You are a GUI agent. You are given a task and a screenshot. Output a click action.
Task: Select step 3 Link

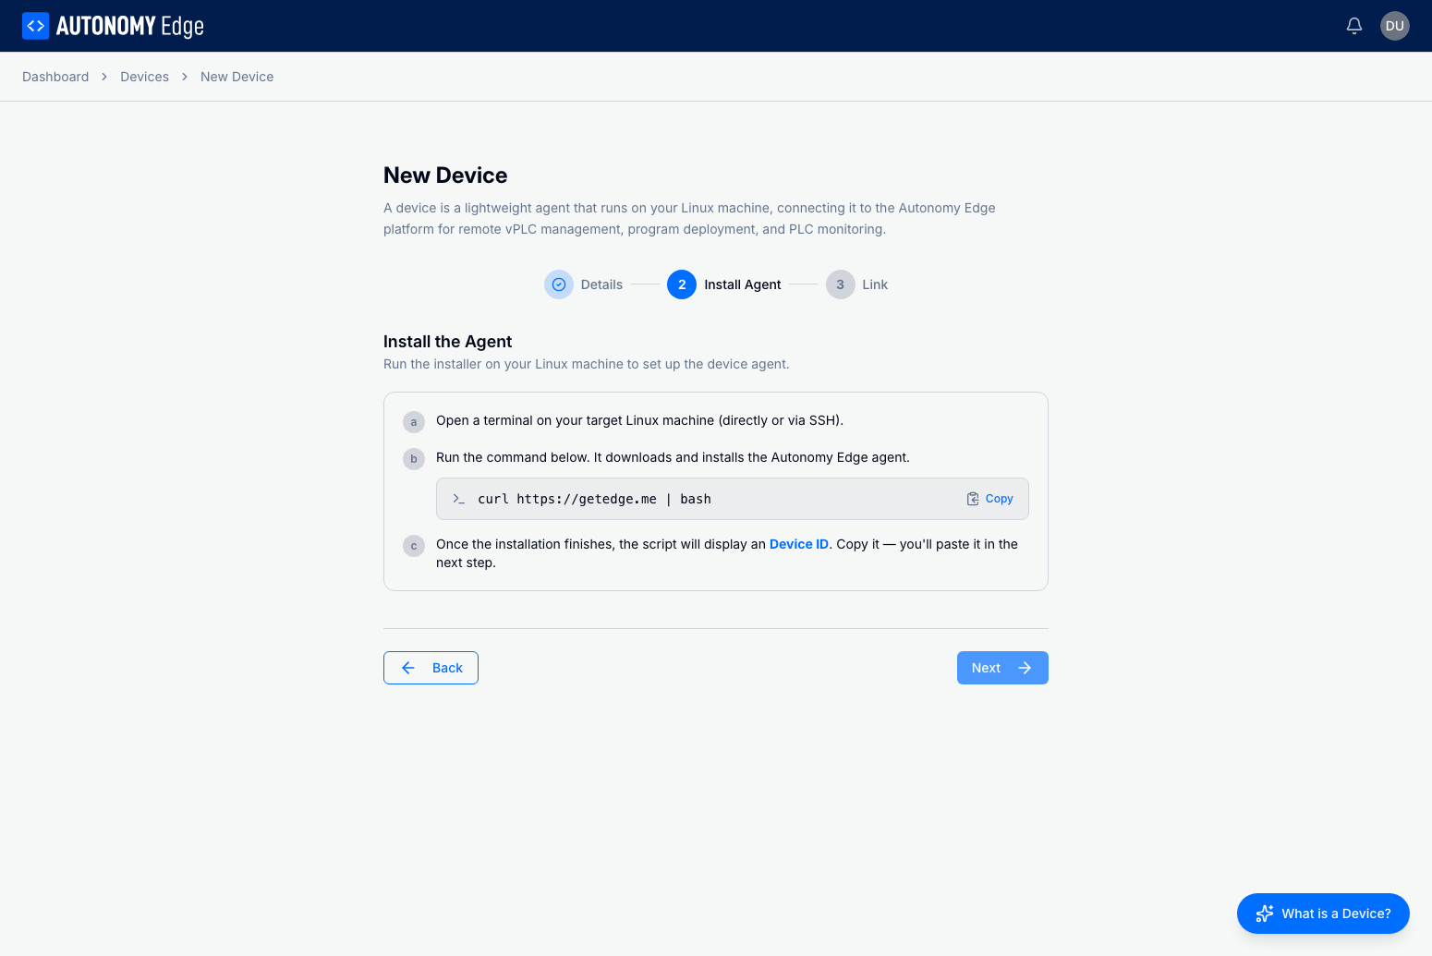(x=856, y=284)
